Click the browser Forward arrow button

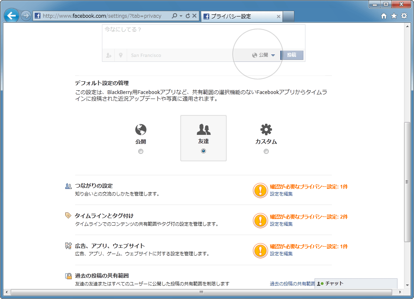26,16
